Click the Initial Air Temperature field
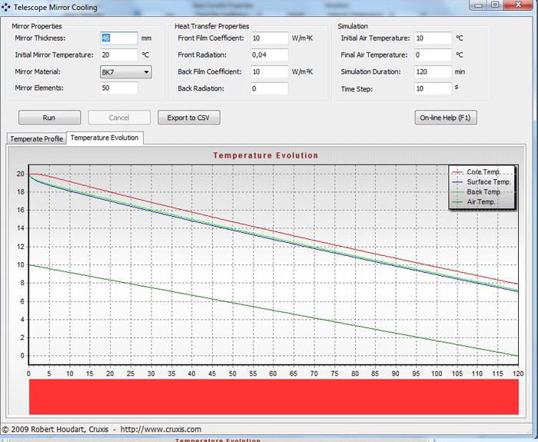538x442 pixels. [x=433, y=38]
